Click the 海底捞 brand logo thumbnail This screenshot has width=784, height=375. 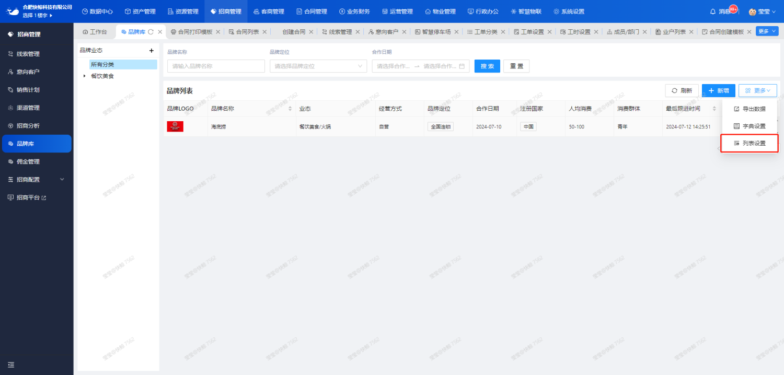pos(175,126)
